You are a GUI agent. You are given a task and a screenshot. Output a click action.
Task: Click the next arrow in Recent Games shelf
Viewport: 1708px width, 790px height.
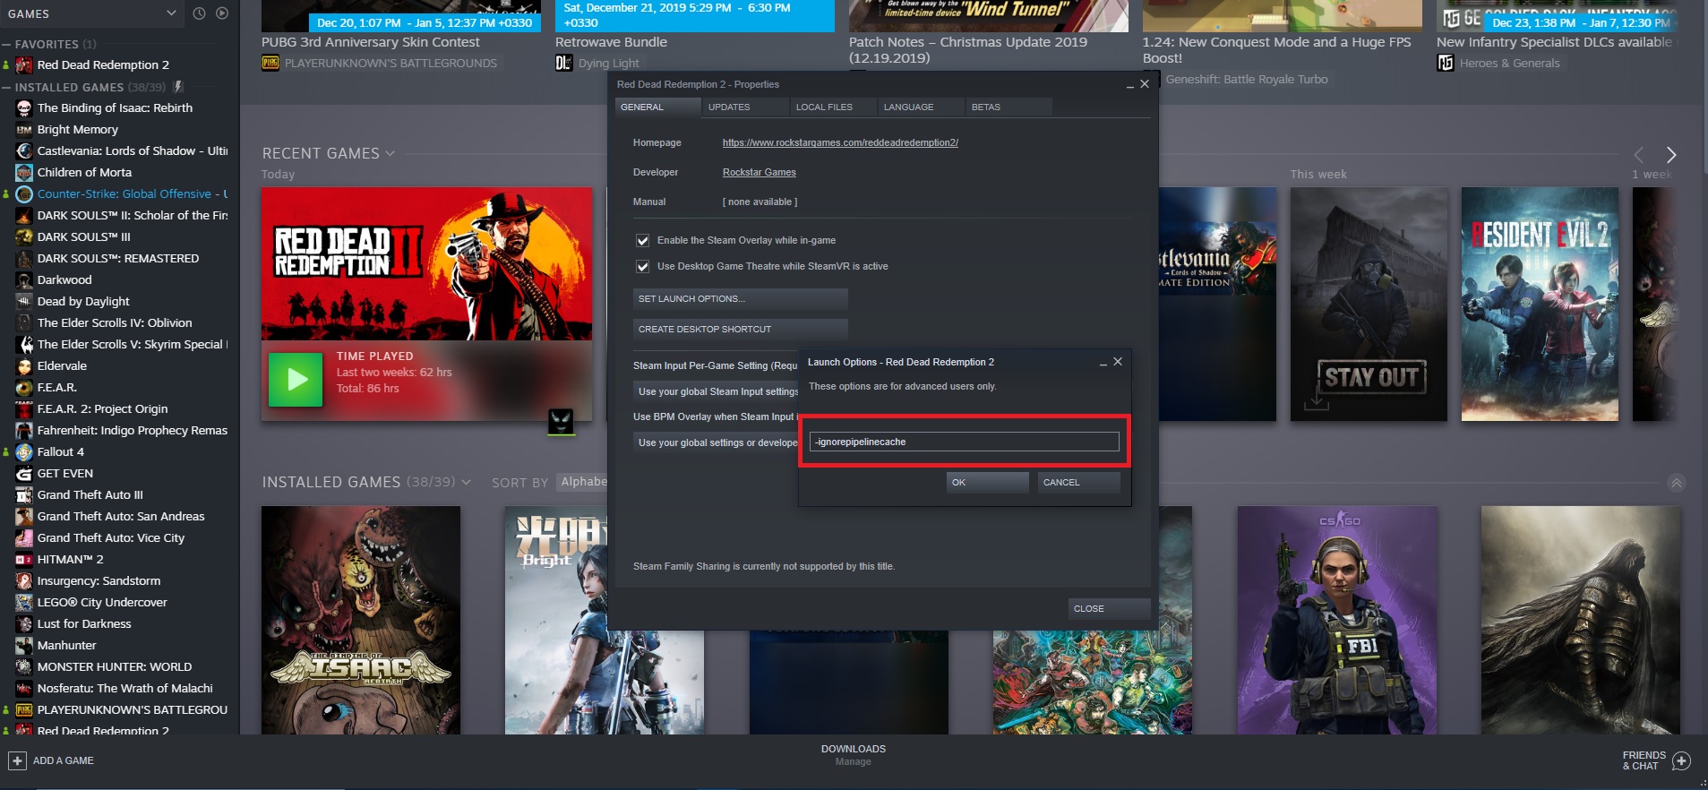point(1670,154)
